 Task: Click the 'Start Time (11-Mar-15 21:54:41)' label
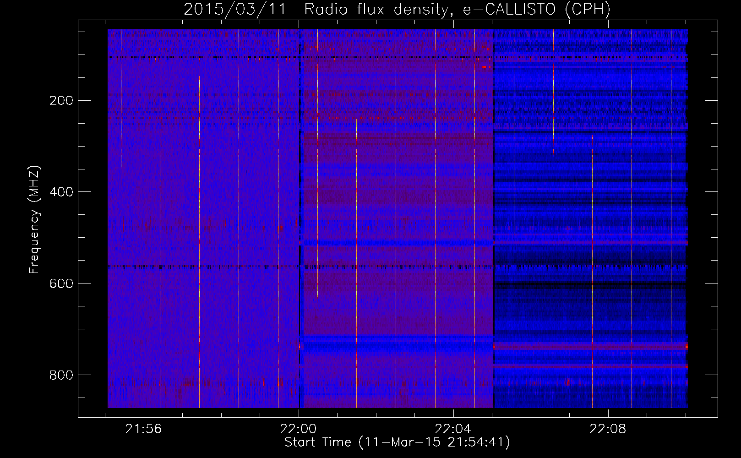point(397,442)
